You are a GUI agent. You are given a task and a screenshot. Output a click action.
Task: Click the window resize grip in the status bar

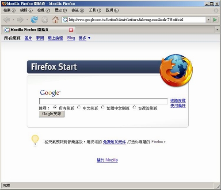click(x=218, y=186)
